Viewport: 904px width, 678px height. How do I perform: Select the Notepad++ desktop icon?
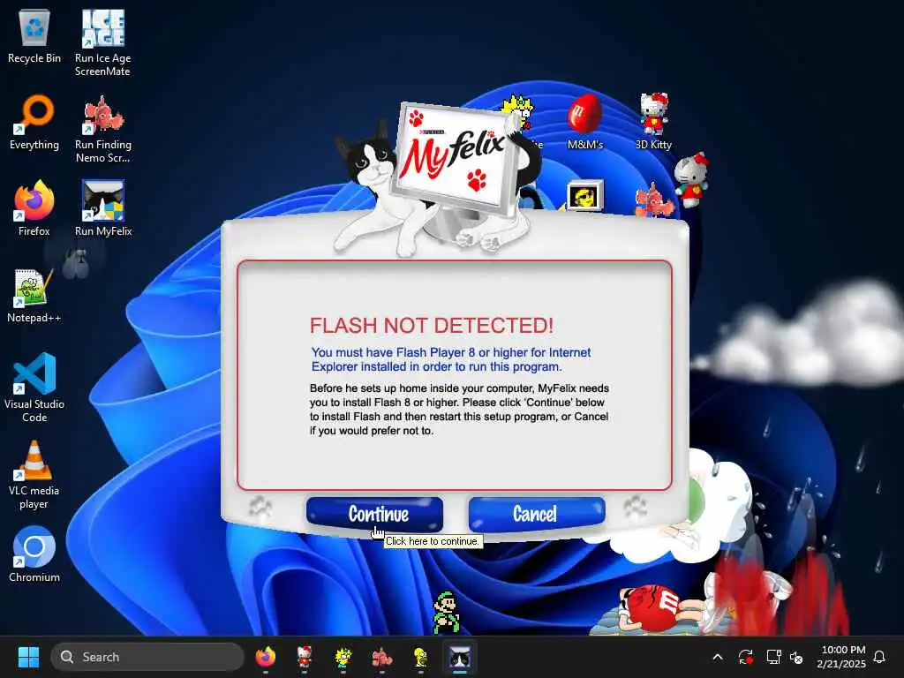[34, 296]
